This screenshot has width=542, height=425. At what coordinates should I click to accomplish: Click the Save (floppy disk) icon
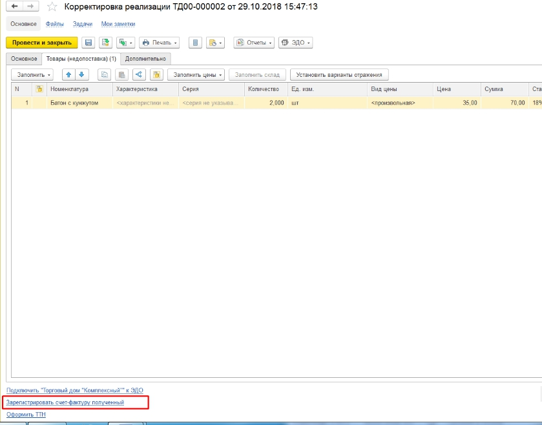(88, 43)
